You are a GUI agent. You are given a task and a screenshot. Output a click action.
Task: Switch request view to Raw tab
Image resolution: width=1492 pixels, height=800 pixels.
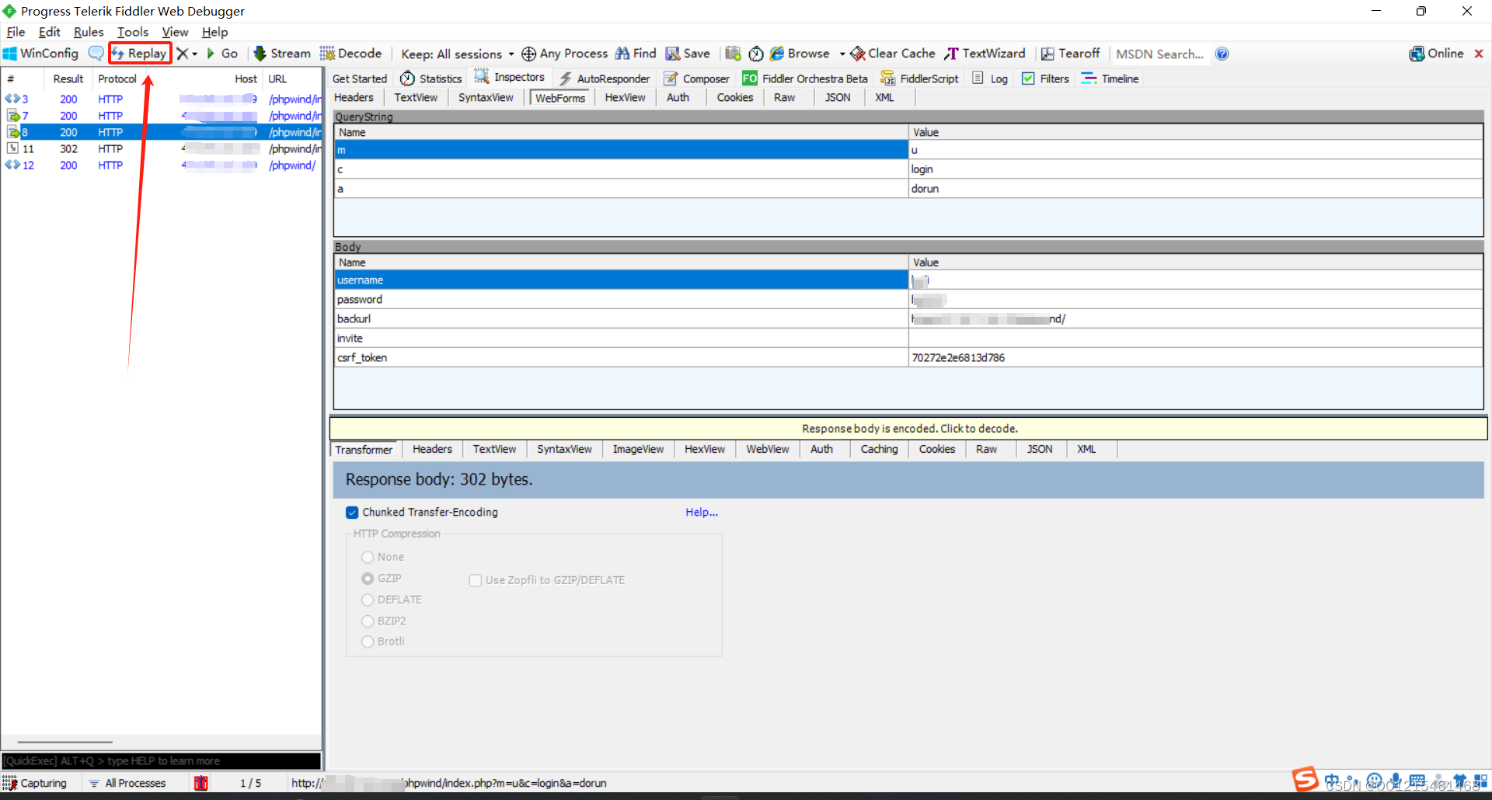click(784, 98)
